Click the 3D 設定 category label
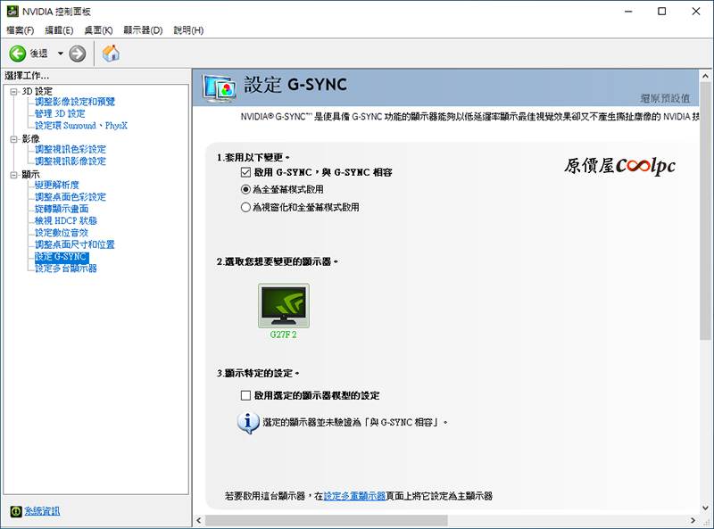The width and height of the screenshot is (714, 529). (x=37, y=91)
